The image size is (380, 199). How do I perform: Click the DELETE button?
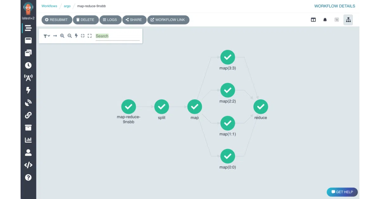click(86, 20)
